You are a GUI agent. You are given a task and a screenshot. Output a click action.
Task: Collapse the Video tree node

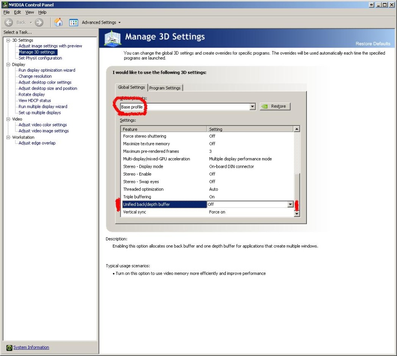pos(8,119)
